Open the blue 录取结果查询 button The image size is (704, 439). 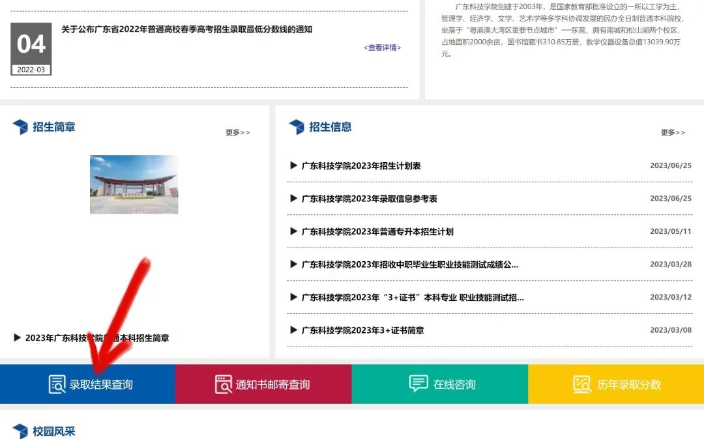(x=88, y=384)
